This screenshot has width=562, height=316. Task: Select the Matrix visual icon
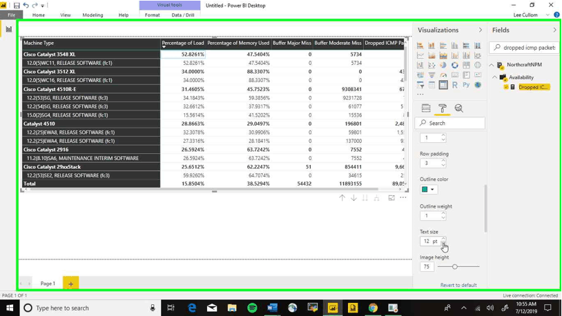coord(443,85)
